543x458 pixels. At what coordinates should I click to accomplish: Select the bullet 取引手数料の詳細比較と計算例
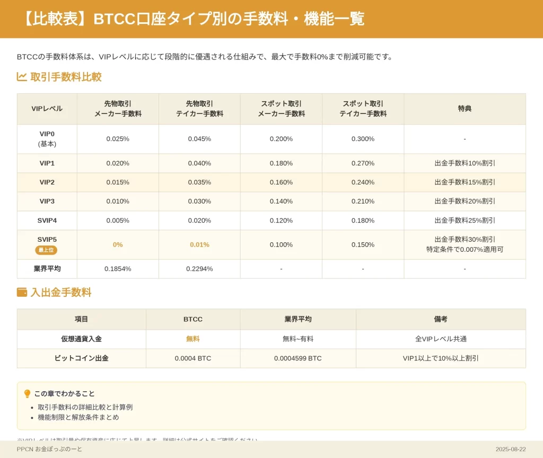click(85, 407)
